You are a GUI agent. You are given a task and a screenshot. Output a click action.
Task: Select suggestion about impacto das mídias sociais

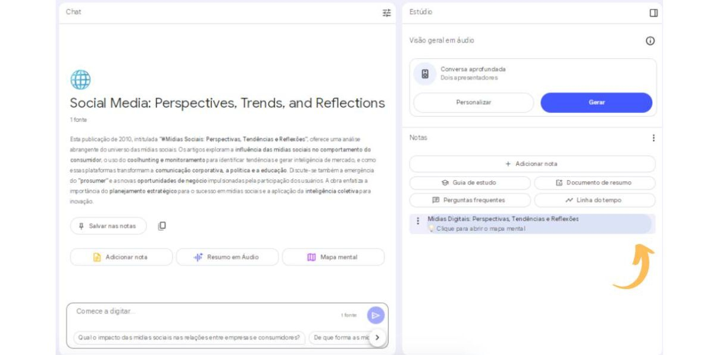[189, 338]
